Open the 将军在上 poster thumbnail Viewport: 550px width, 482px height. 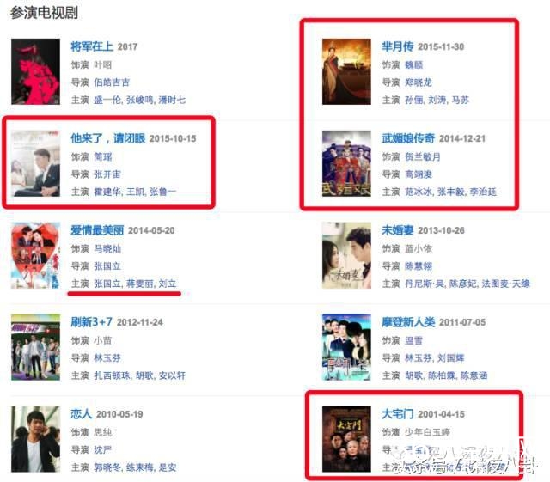[x=35, y=71]
